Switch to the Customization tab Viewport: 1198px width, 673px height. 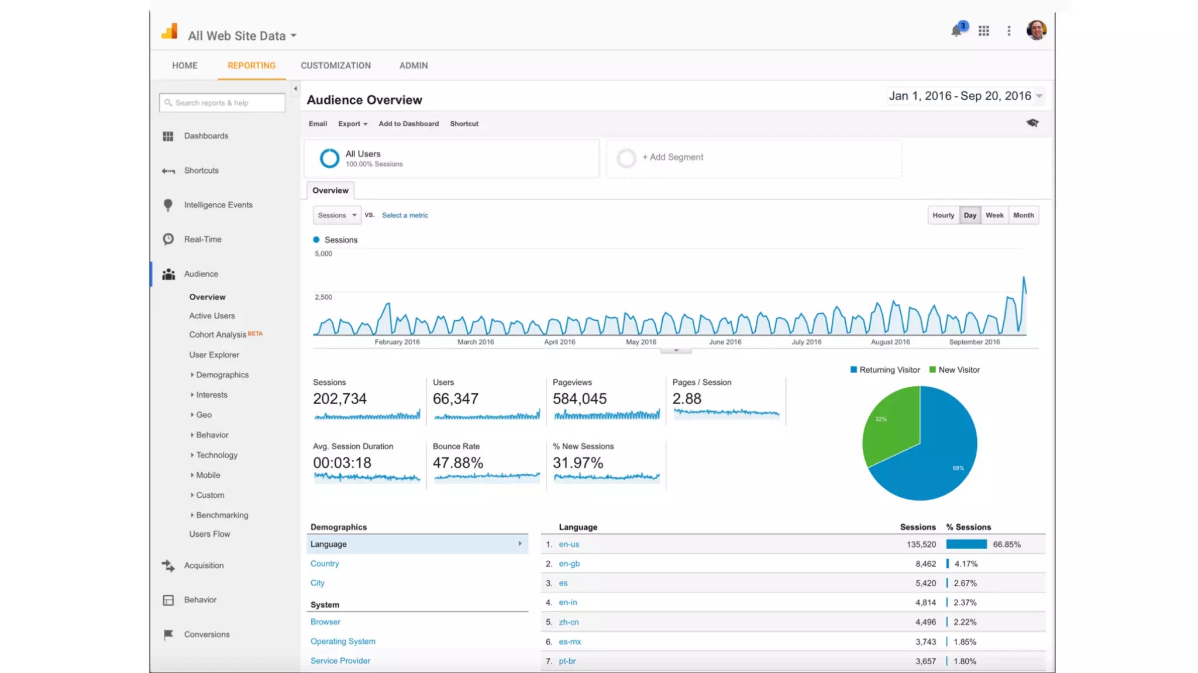click(336, 65)
